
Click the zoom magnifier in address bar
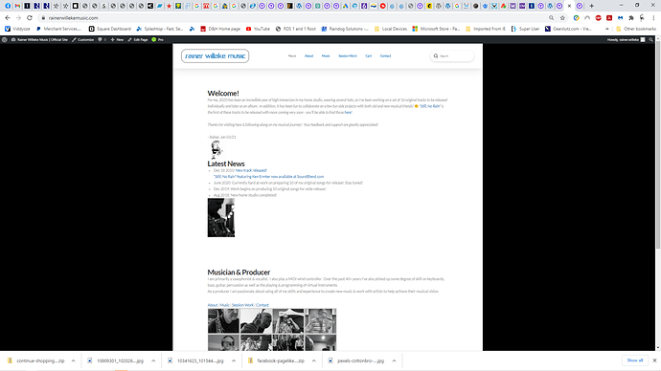point(552,18)
